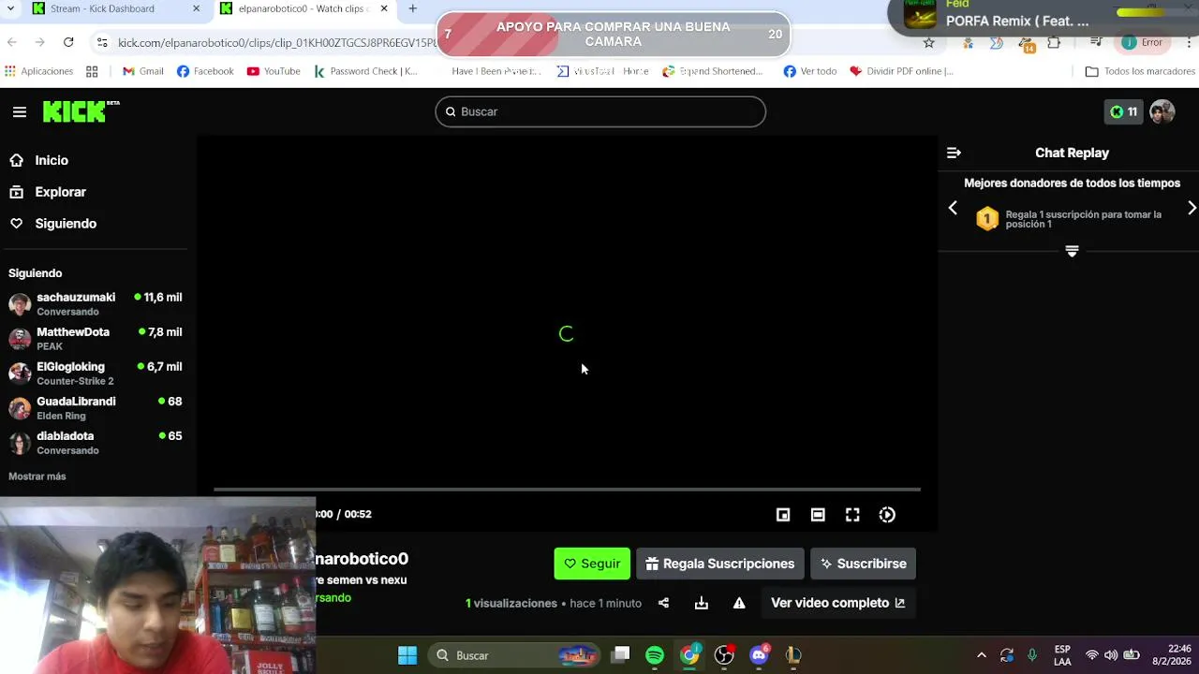Download the clip
Image resolution: width=1199 pixels, height=674 pixels.
[x=702, y=603]
